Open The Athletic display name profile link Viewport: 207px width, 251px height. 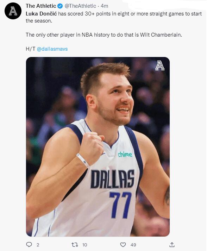41,6
